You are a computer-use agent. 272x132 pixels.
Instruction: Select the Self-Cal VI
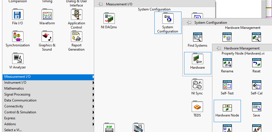click(x=256, y=85)
